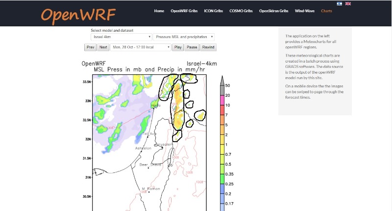Expand the Israel 4km model dropdown
392x211 pixels.
(x=121, y=37)
